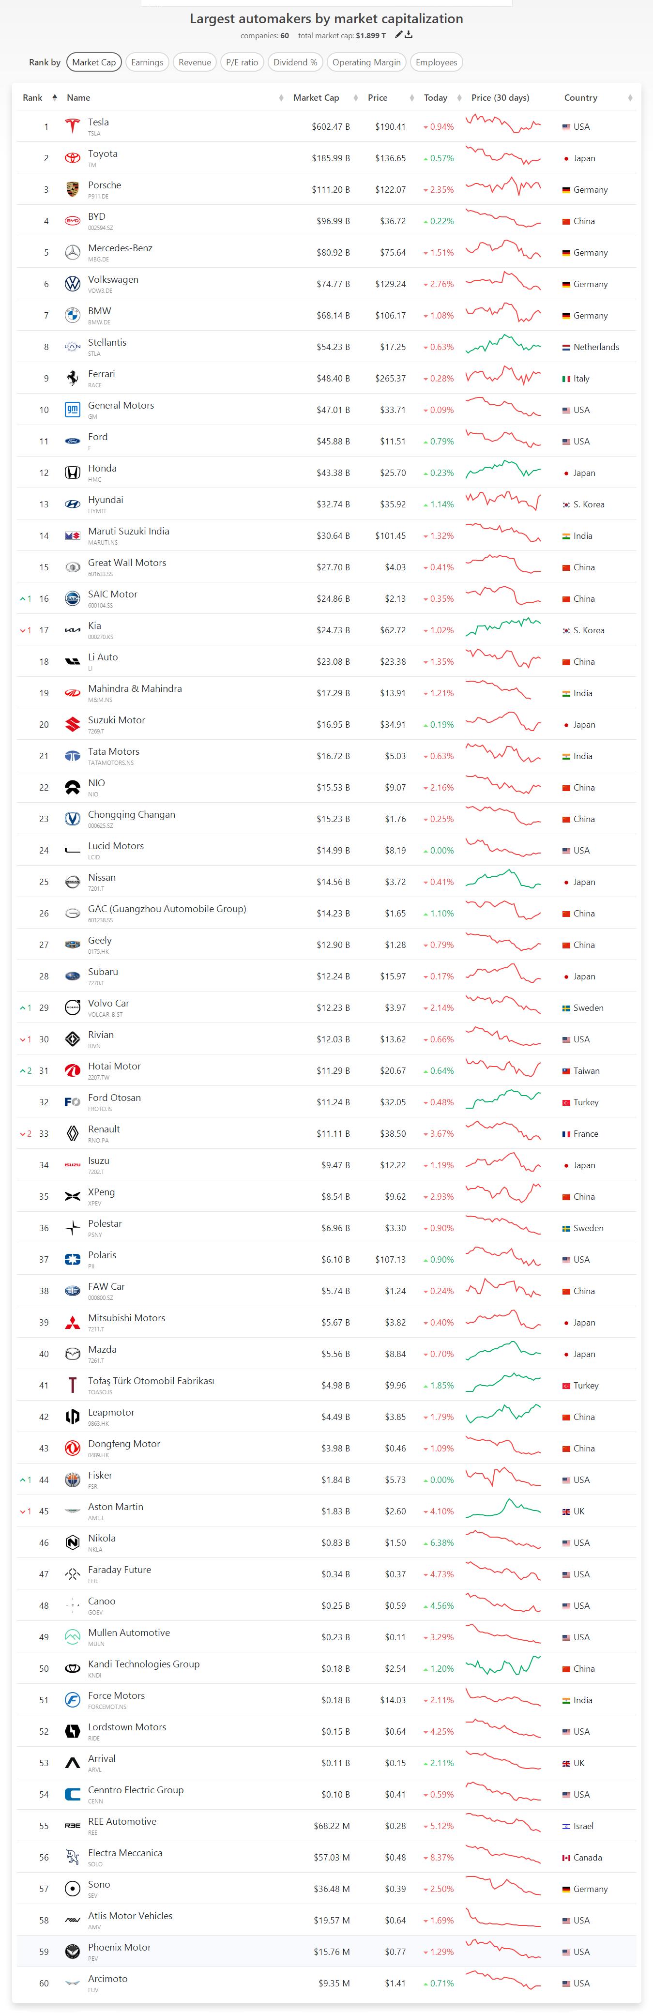This screenshot has height=2014, width=653.
Task: Click the Tesla logo icon
Action: tap(72, 127)
